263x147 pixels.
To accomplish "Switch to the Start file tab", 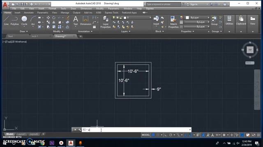I will click(10, 36).
